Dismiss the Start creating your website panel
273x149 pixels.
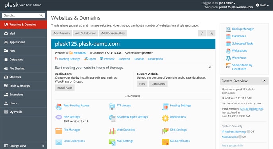point(210,68)
